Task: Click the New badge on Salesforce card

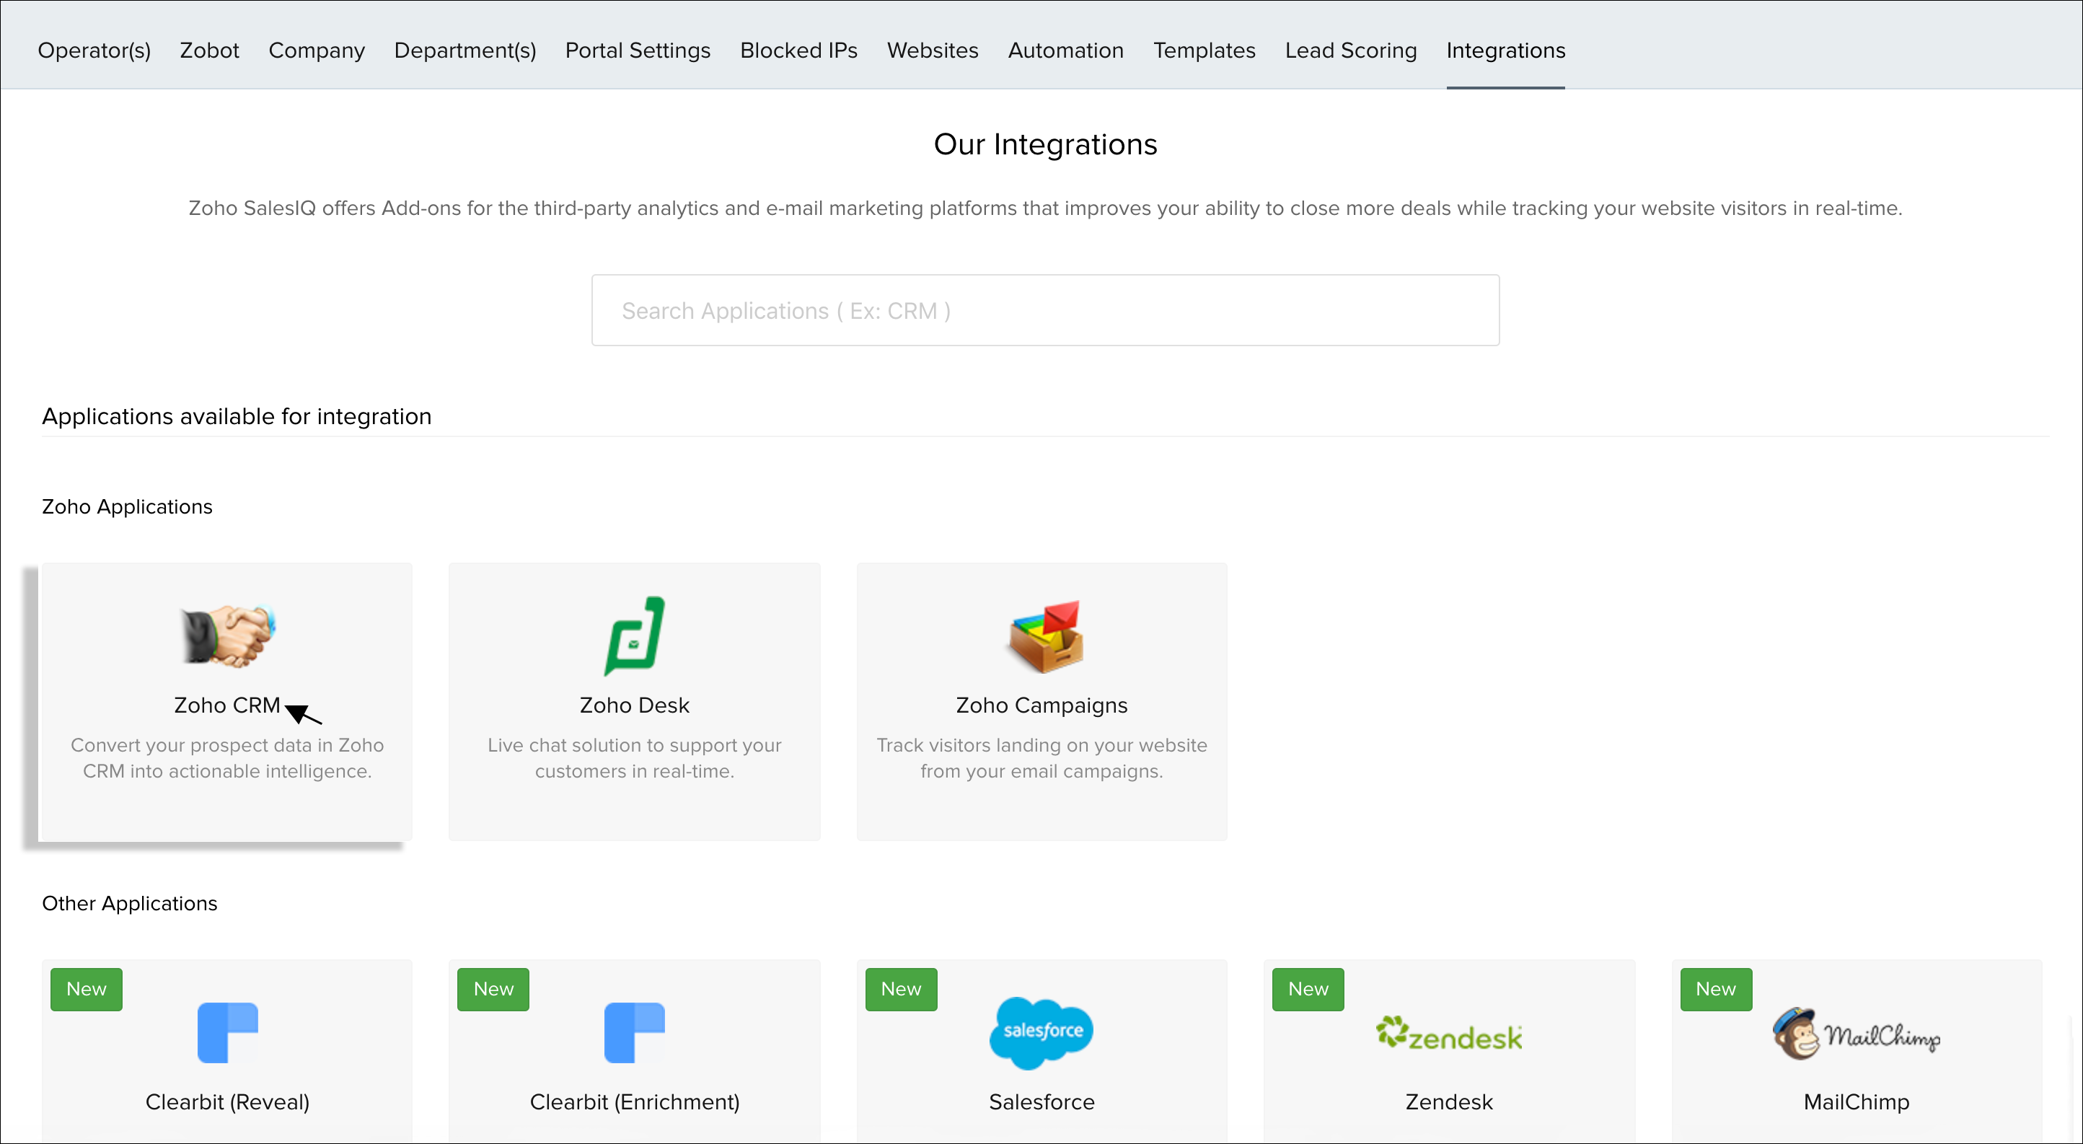Action: [901, 989]
